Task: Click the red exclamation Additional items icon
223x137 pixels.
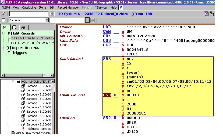Action: (23, 129)
